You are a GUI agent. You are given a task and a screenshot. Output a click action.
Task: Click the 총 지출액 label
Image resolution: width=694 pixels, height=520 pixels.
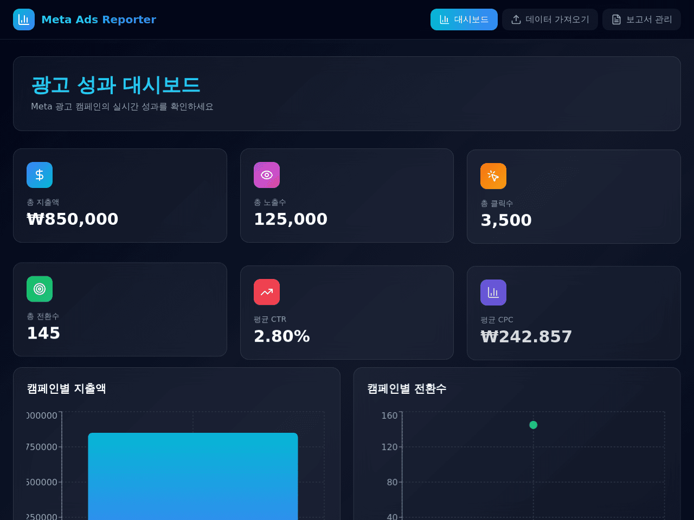(43, 202)
